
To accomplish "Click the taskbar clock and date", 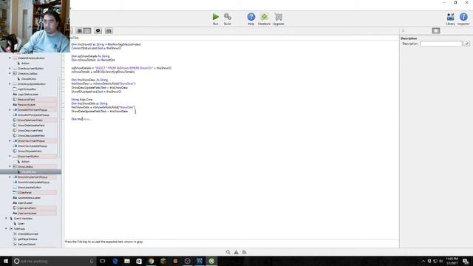I will click(x=452, y=261).
